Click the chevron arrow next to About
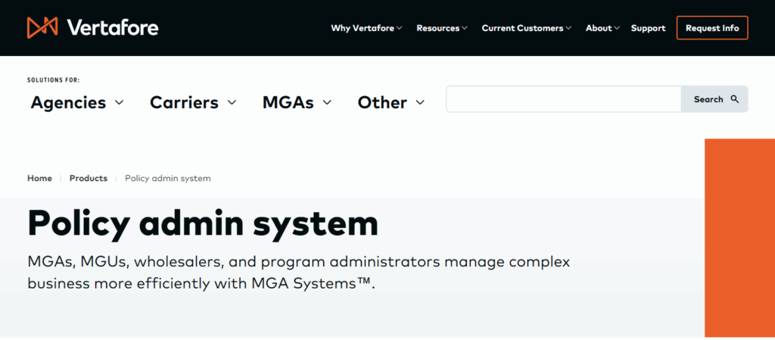Viewport: 775px width, 340px height. point(617,28)
